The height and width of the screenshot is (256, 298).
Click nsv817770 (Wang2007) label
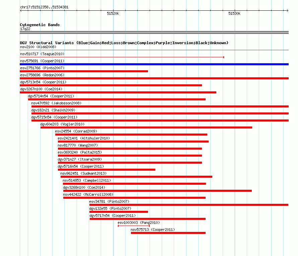78,145
